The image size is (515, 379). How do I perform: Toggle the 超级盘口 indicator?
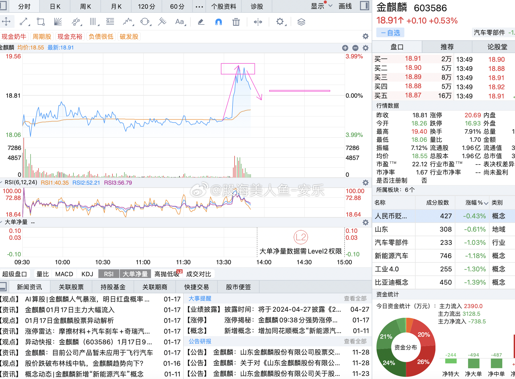tap(15, 274)
